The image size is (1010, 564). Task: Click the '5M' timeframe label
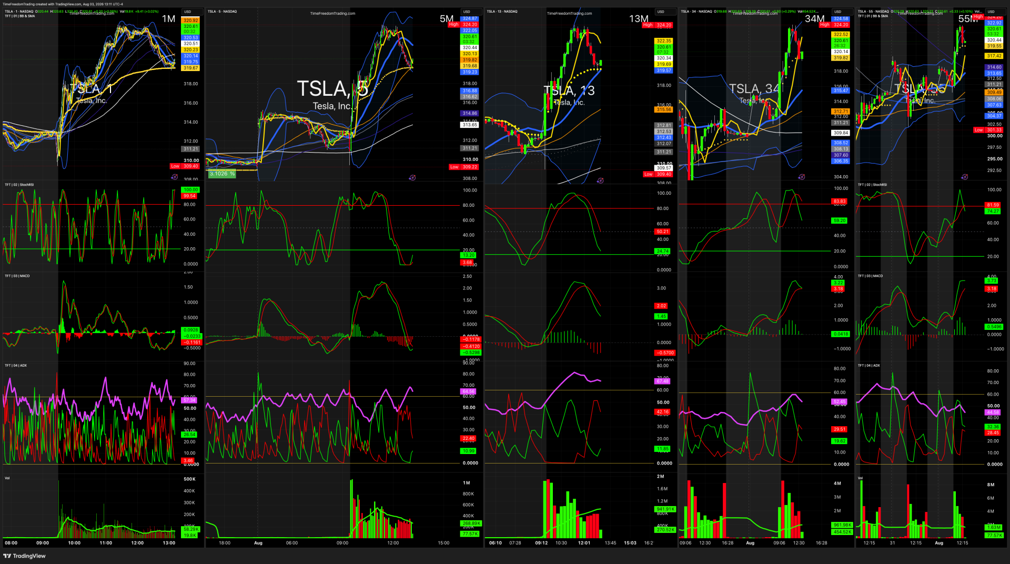tap(446, 19)
